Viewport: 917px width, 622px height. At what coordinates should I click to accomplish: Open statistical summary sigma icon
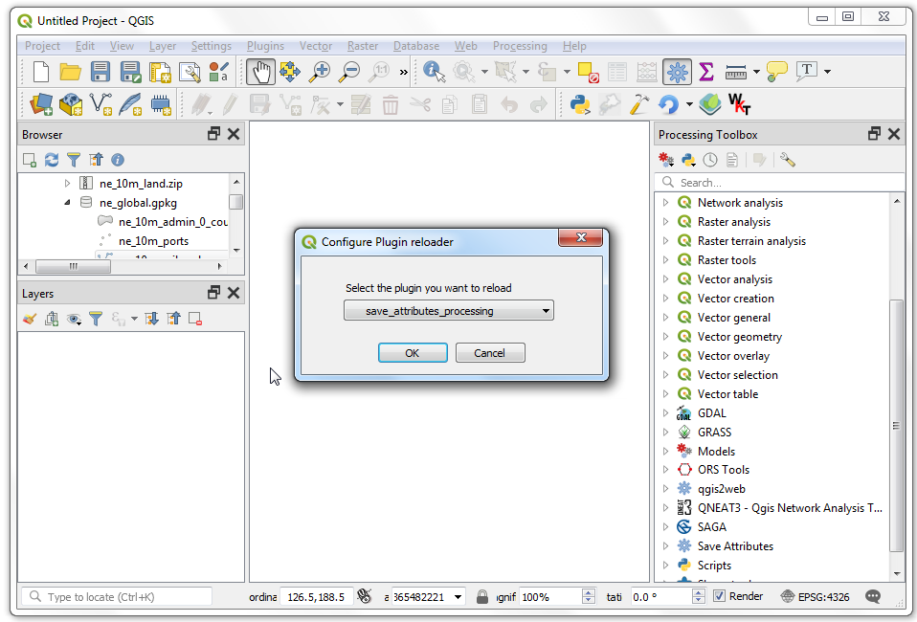[705, 72]
